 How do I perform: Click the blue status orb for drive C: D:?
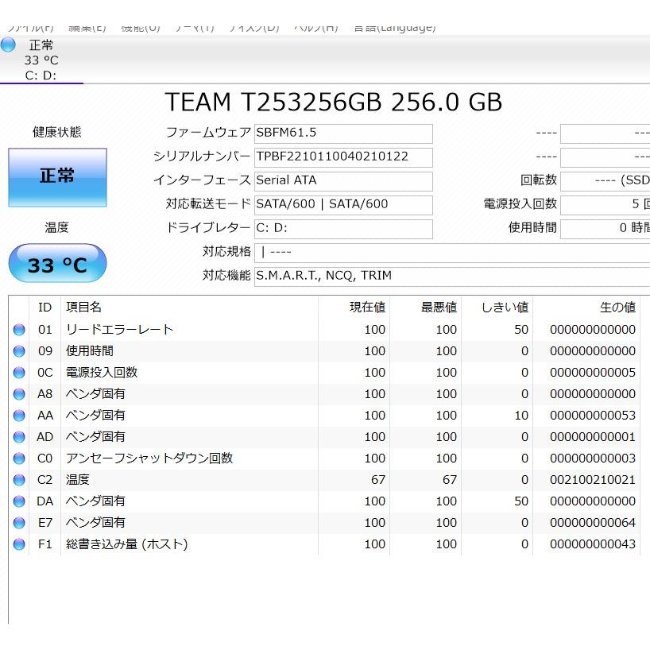click(8, 45)
